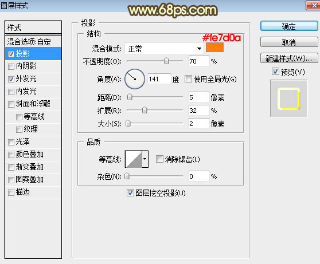Click 新建样式(W)... new style button
Image resolution: width=320 pixels, height=264 pixels.
289,58
